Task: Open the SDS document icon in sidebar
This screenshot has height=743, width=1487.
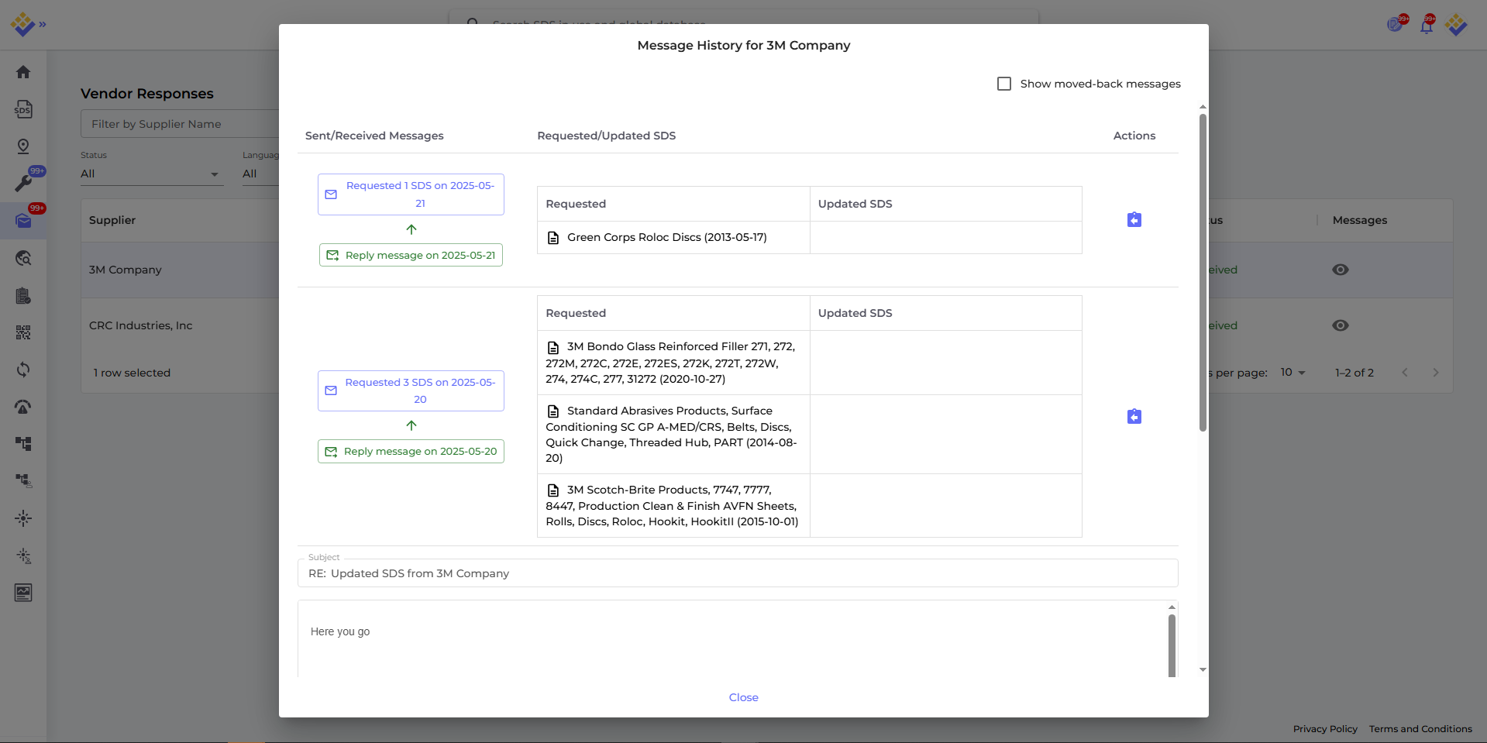Action: coord(23,109)
